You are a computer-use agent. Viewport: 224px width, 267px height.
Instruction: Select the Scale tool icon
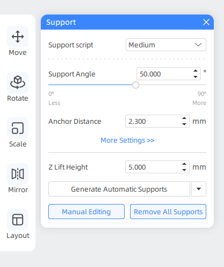(18, 128)
